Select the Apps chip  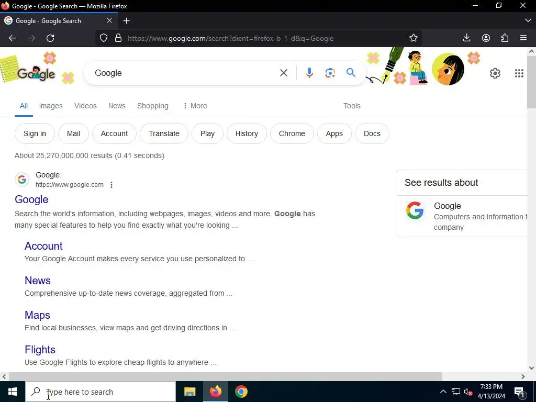click(x=334, y=133)
